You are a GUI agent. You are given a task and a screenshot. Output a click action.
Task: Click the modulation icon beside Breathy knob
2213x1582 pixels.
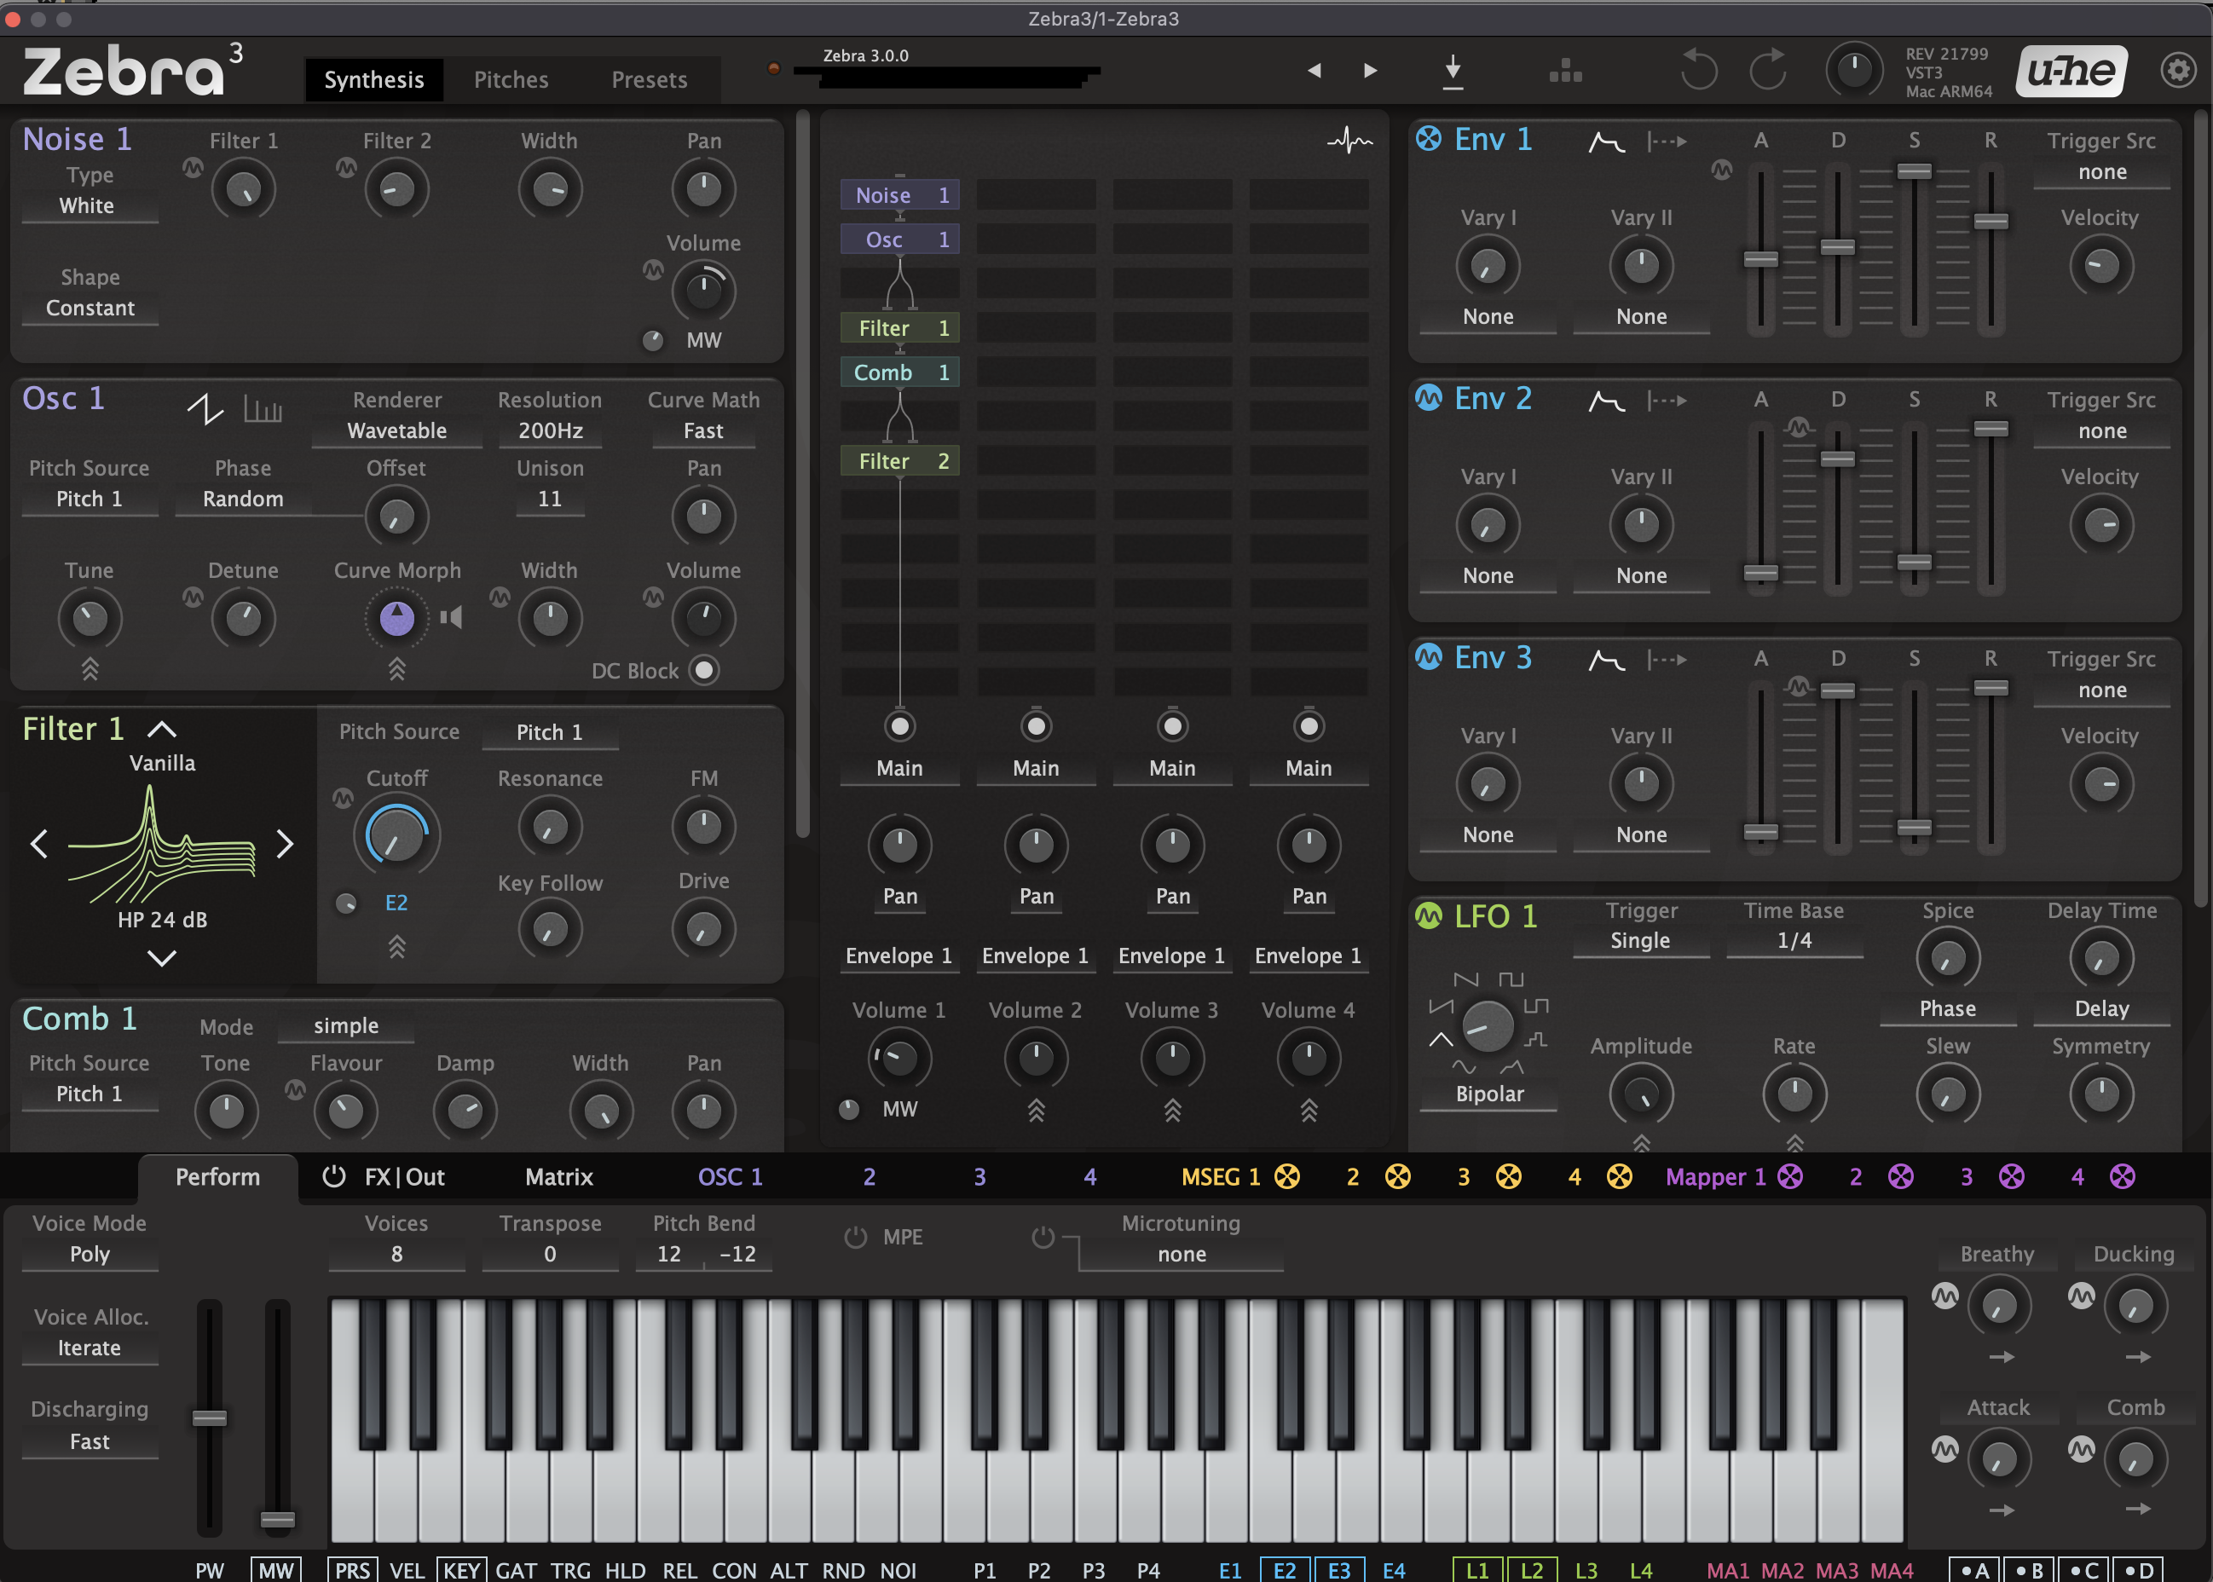1945,1295
